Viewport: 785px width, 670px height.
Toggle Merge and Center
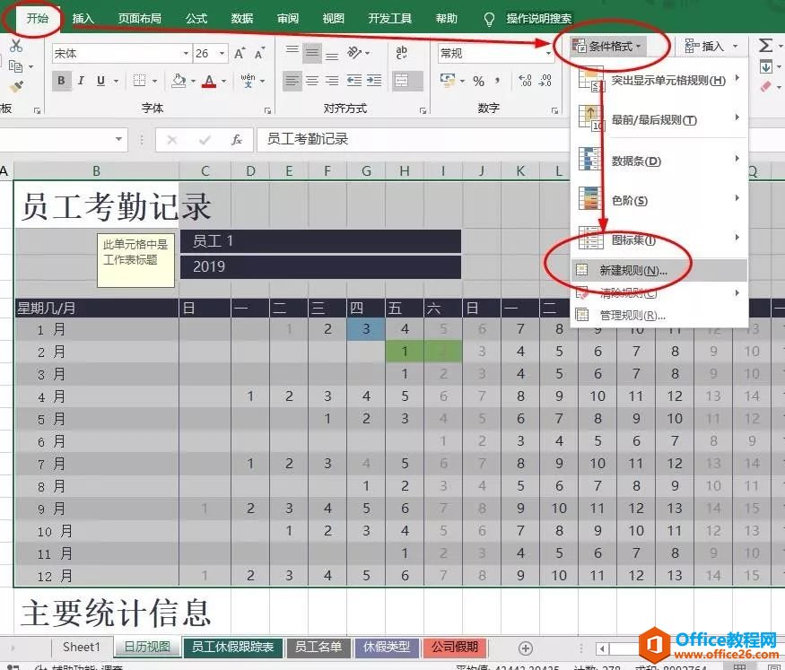click(407, 81)
